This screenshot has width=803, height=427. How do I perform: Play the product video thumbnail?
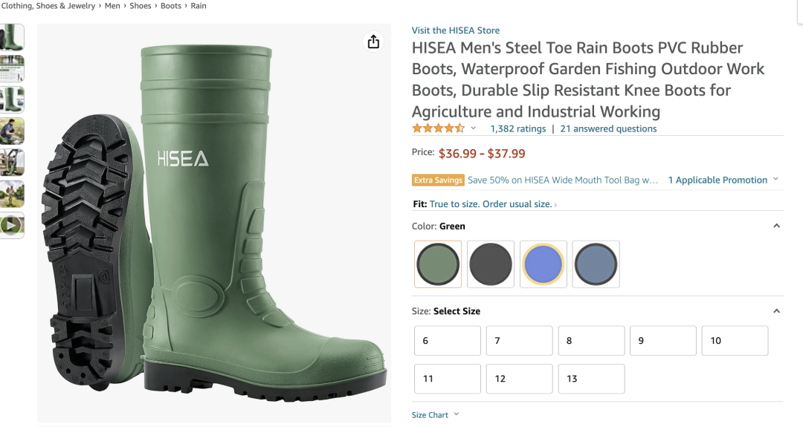point(11,225)
